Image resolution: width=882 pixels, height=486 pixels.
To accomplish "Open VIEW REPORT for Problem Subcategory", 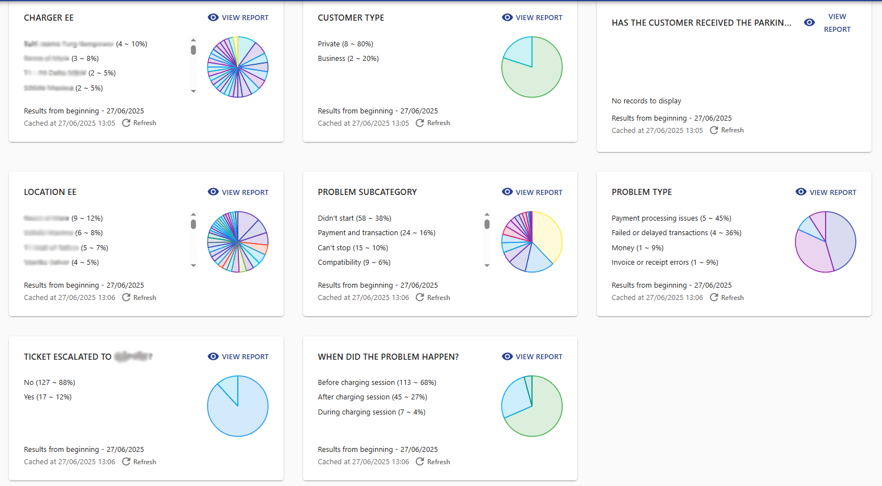I will click(x=539, y=192).
